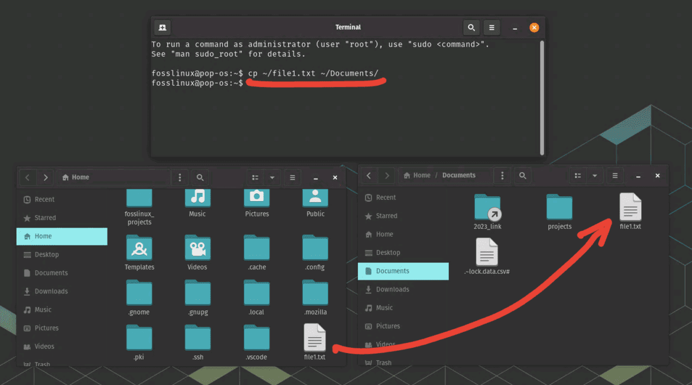This screenshot has height=385, width=692.
Task: Select Starred in Documents window sidebar
Action: pos(386,216)
